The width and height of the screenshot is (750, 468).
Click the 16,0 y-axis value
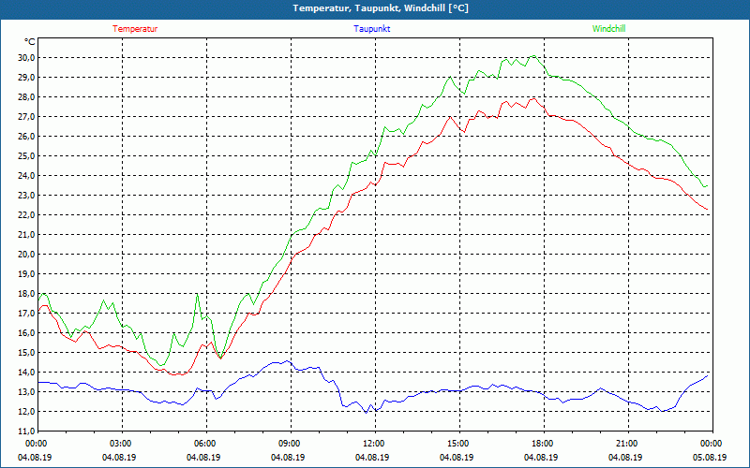pyautogui.click(x=27, y=333)
